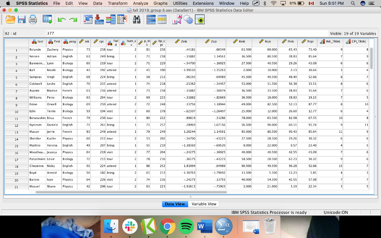Click 'IBM SPSS Statistics Processor is ready' status
This screenshot has width=381, height=238.
click(269, 212)
